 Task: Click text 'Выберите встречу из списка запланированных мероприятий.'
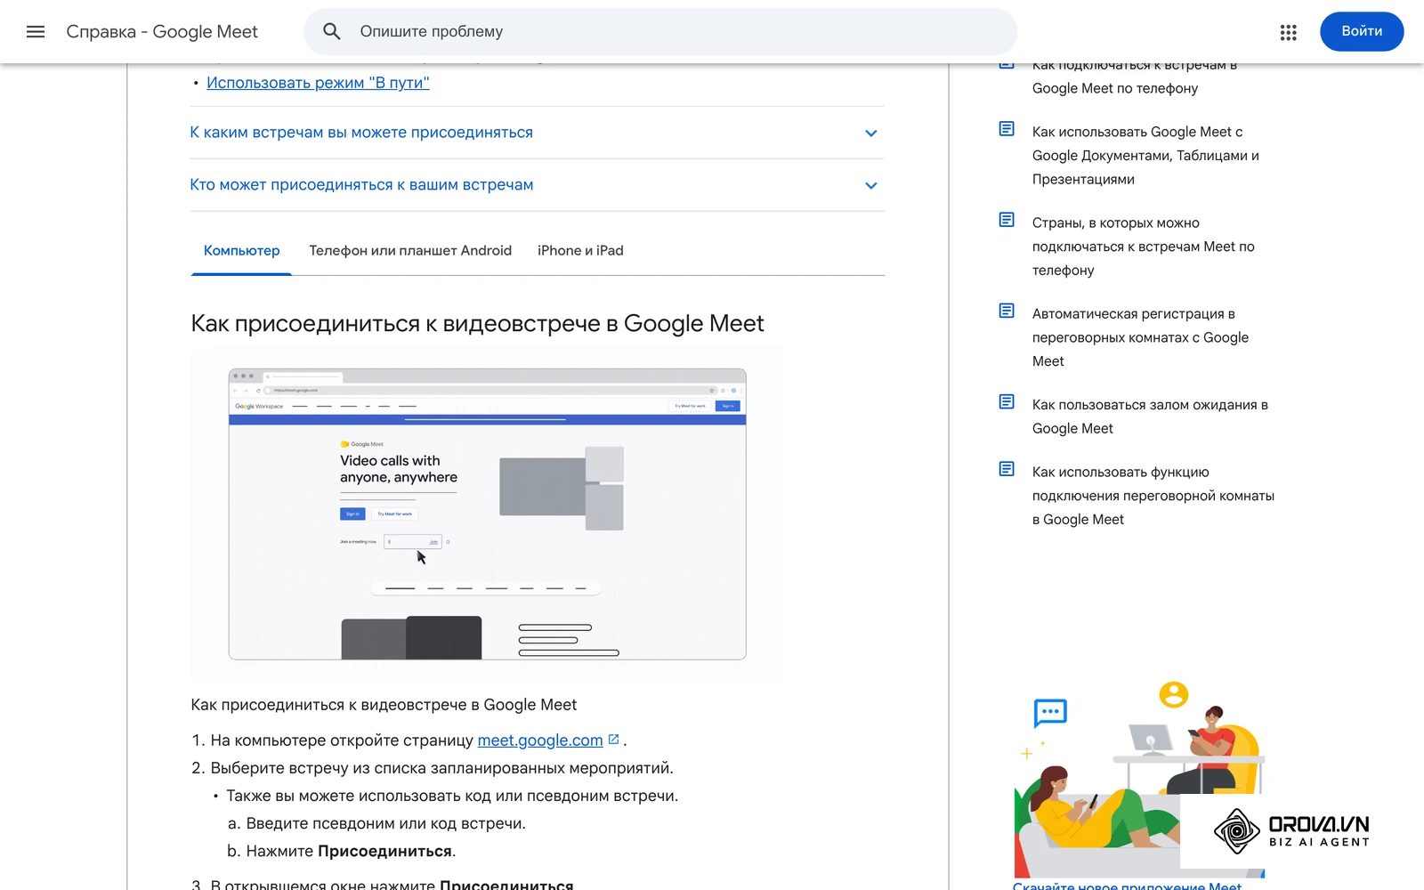pos(442,768)
